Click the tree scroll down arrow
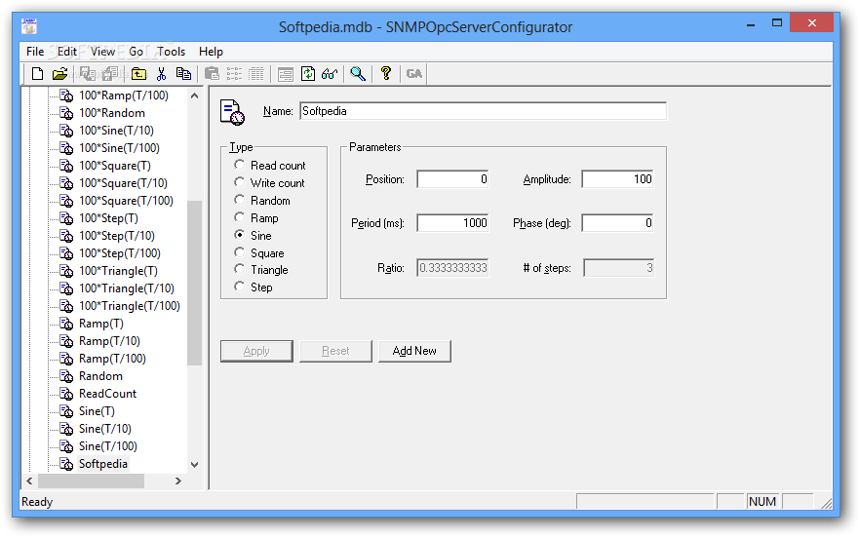 tap(195, 464)
